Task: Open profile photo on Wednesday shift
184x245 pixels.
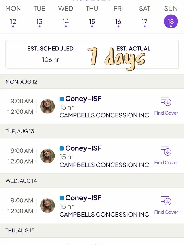Action: click(x=47, y=205)
